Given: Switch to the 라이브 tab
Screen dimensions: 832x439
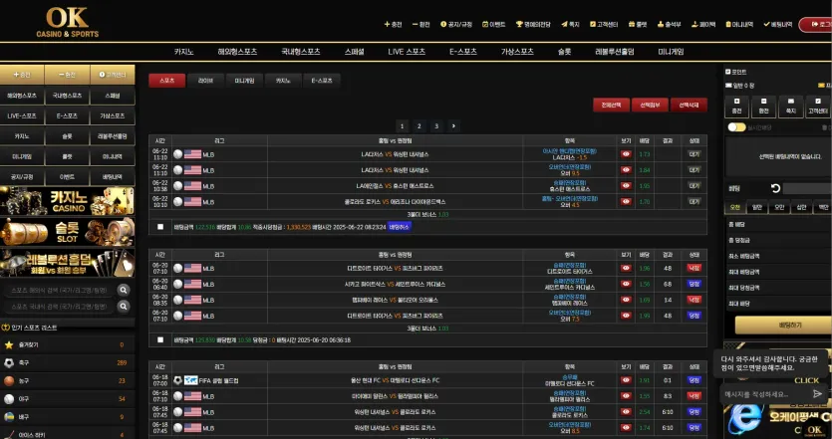Looking at the screenshot, I should click(x=205, y=81).
